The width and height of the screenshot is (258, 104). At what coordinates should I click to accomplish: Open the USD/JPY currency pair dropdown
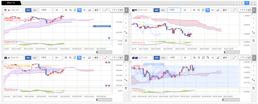(x=14, y=10)
